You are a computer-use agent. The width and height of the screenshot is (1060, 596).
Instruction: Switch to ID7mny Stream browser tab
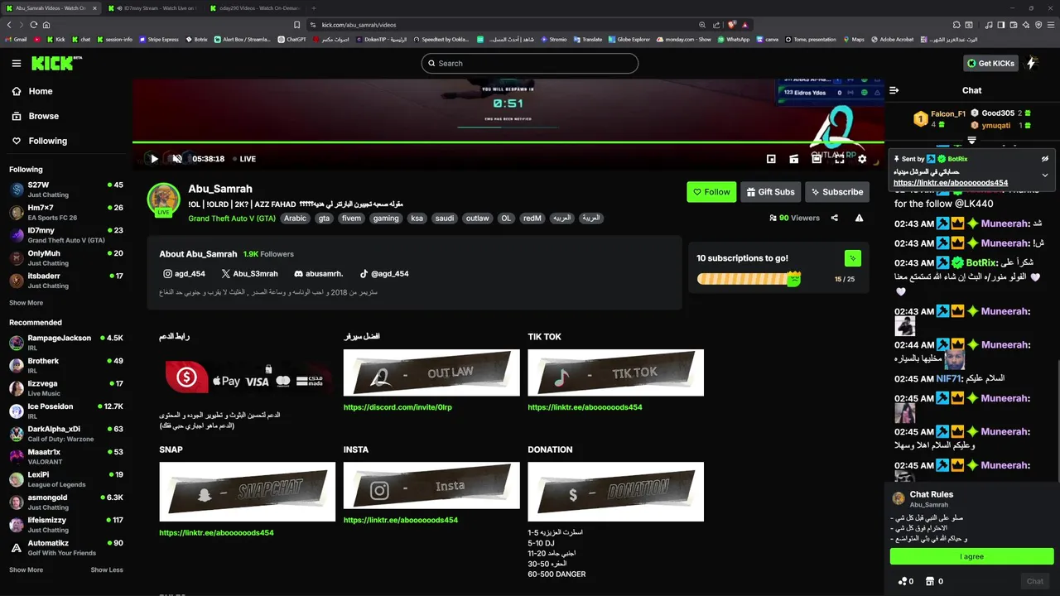(x=153, y=7)
